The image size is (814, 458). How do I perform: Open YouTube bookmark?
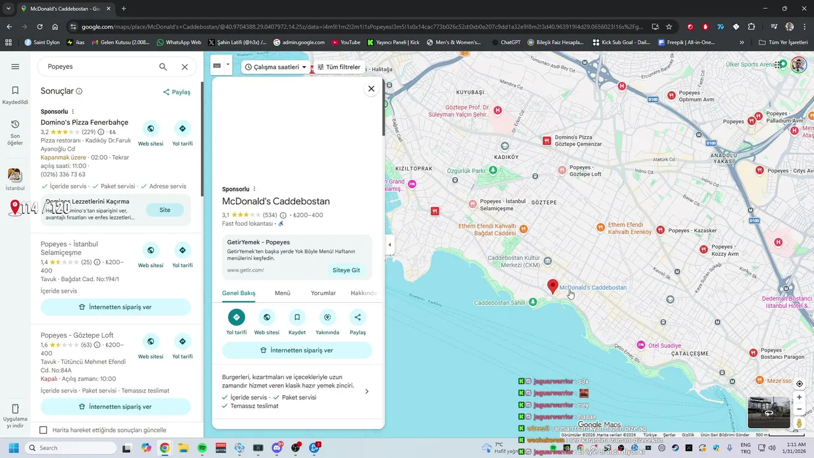pos(345,43)
